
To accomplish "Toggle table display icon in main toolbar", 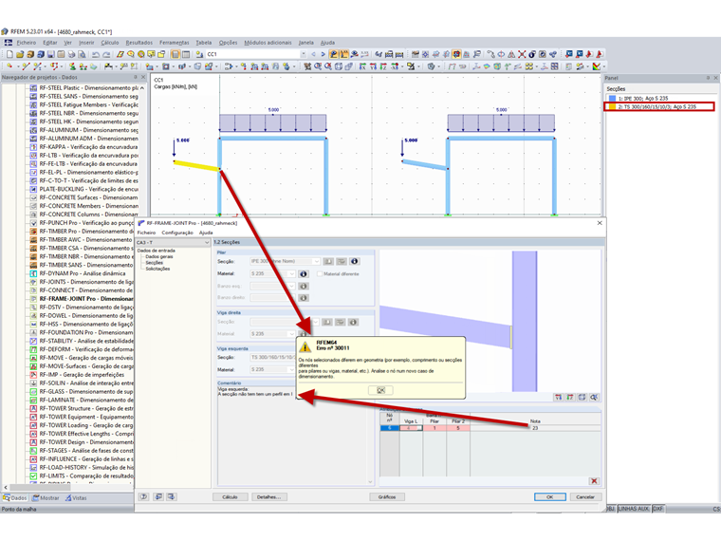I will [x=186, y=54].
